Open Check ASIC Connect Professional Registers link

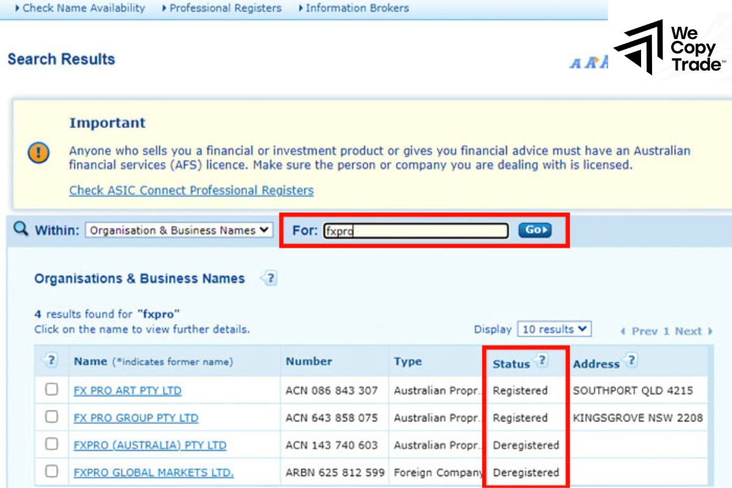coord(192,191)
